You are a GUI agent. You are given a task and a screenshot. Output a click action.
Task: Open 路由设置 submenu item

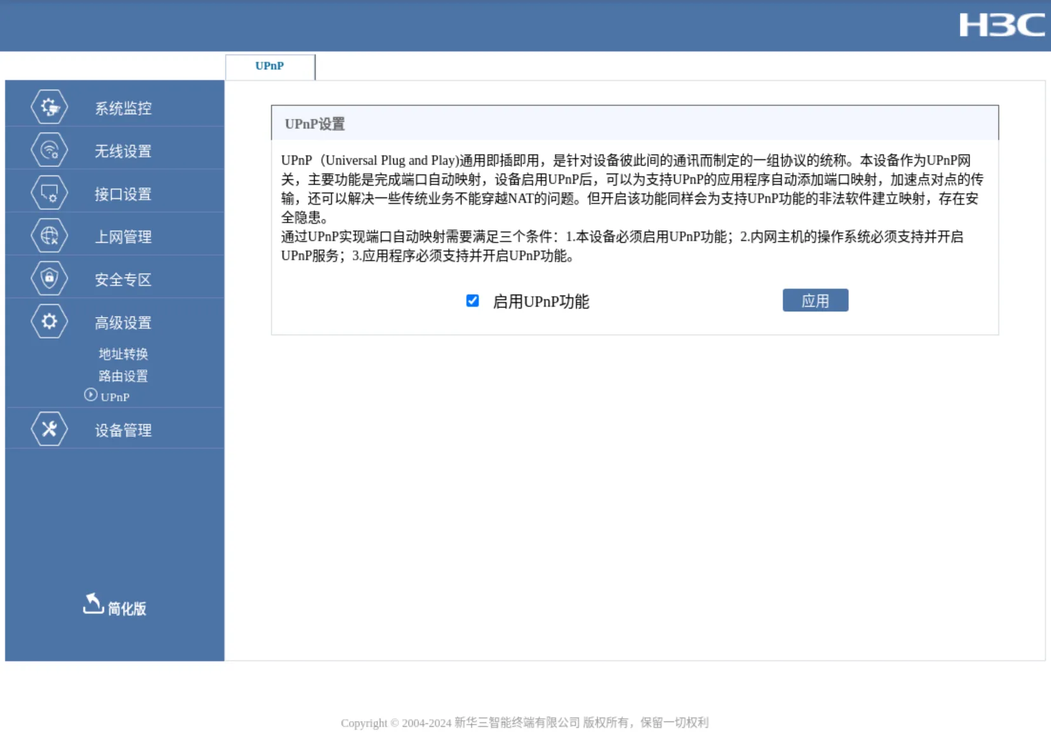click(x=123, y=376)
